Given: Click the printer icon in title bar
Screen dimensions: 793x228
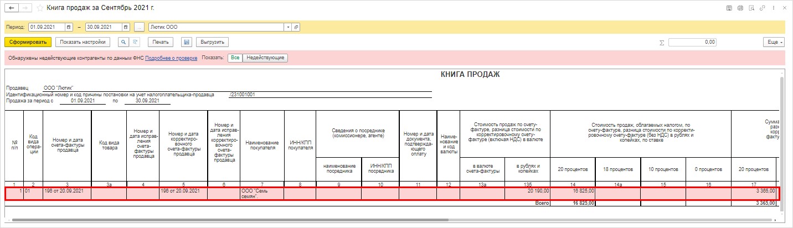Looking at the screenshot, I should coord(740,8).
